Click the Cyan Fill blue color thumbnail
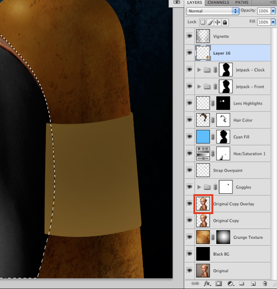This screenshot has height=289, width=277. 203,137
